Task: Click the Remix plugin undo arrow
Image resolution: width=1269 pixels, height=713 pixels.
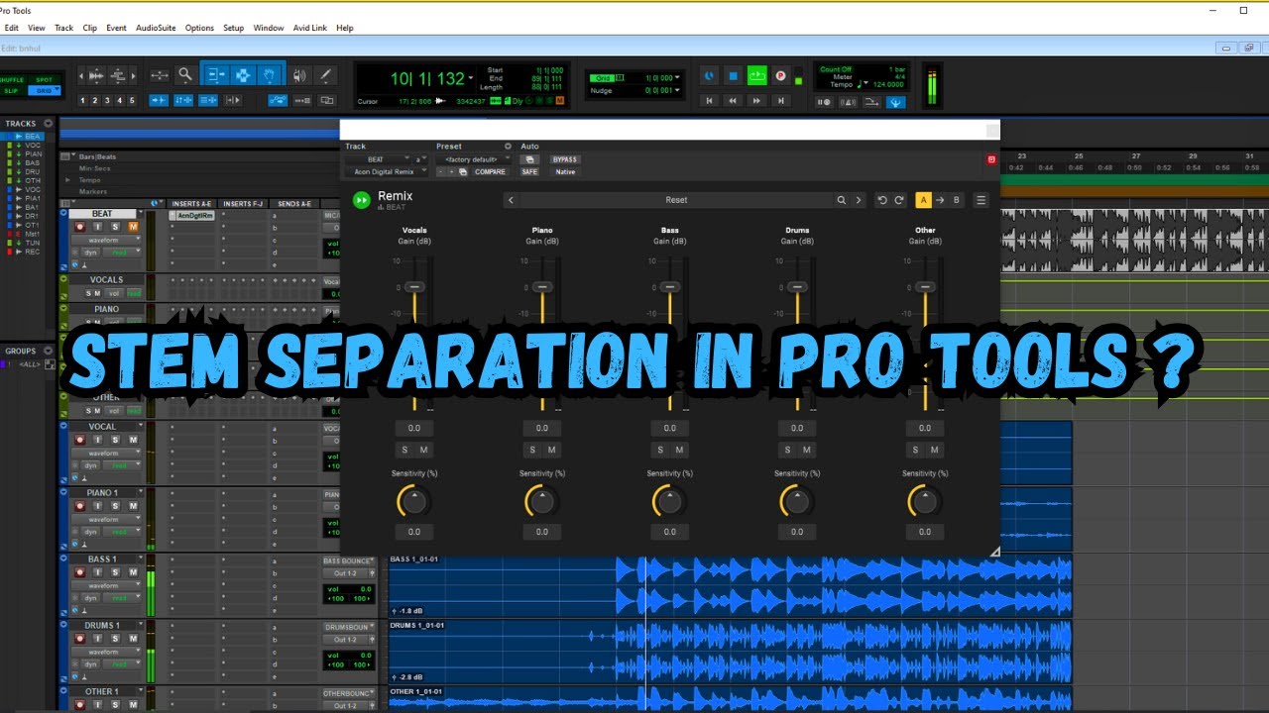Action: [882, 200]
